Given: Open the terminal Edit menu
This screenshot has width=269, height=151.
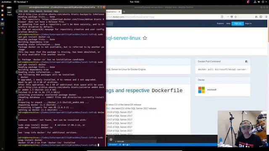Looking at the screenshot, I should tap(26, 11).
